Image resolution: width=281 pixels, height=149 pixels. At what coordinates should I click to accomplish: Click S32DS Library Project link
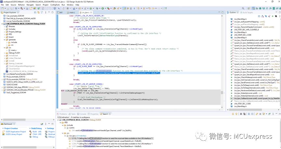coord(14,134)
